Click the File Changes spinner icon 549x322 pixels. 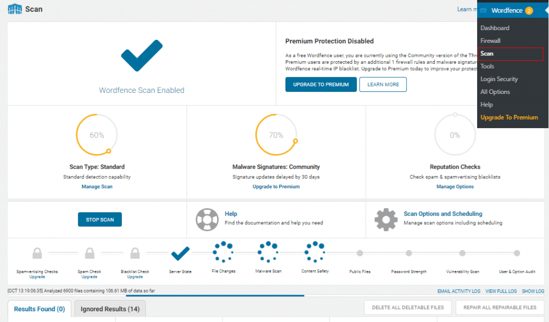tap(223, 252)
